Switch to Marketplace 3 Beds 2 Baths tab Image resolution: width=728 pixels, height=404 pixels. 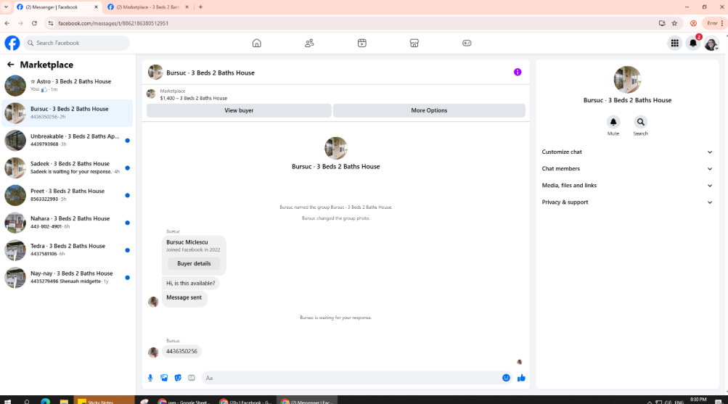[x=147, y=7]
